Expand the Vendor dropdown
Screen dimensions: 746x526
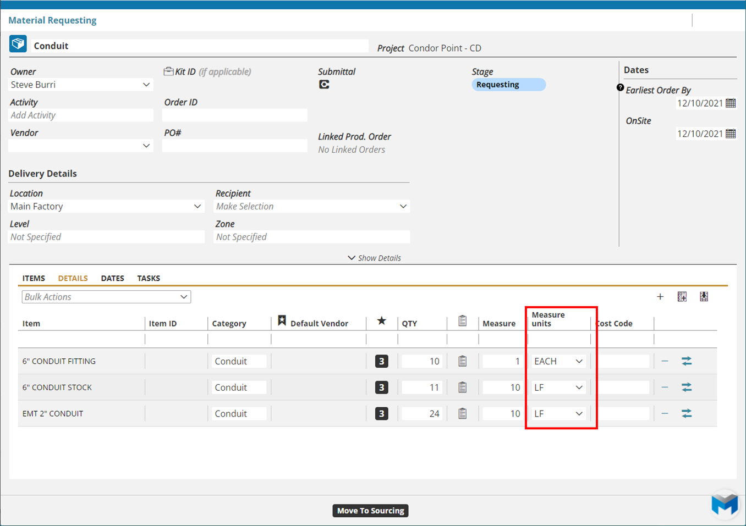click(x=81, y=146)
